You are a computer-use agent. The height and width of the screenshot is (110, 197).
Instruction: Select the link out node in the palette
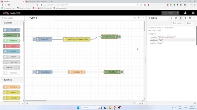pos(12,68)
